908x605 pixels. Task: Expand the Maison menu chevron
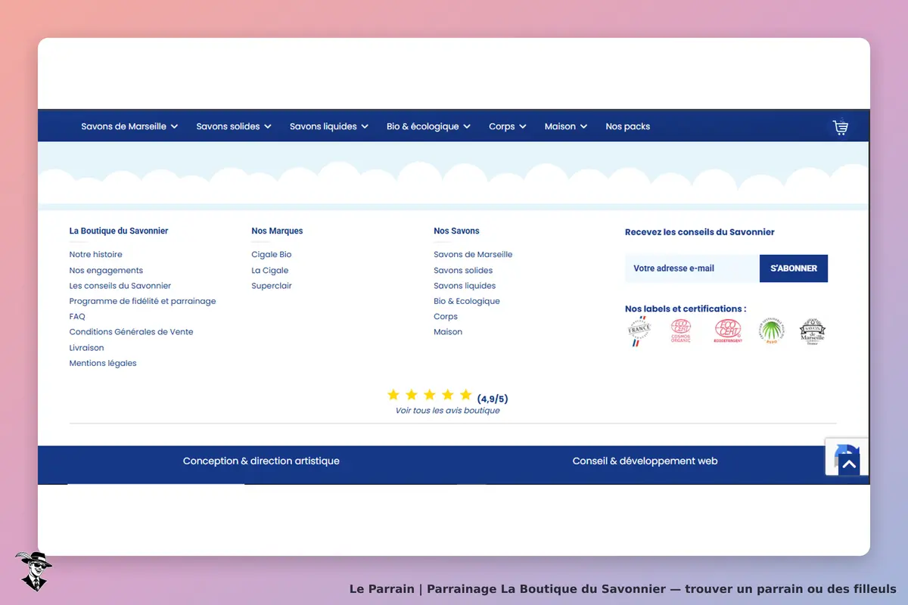point(583,127)
